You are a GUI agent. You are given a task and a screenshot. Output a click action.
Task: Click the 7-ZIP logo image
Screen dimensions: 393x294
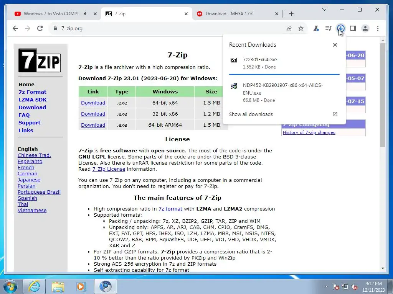[x=40, y=60]
